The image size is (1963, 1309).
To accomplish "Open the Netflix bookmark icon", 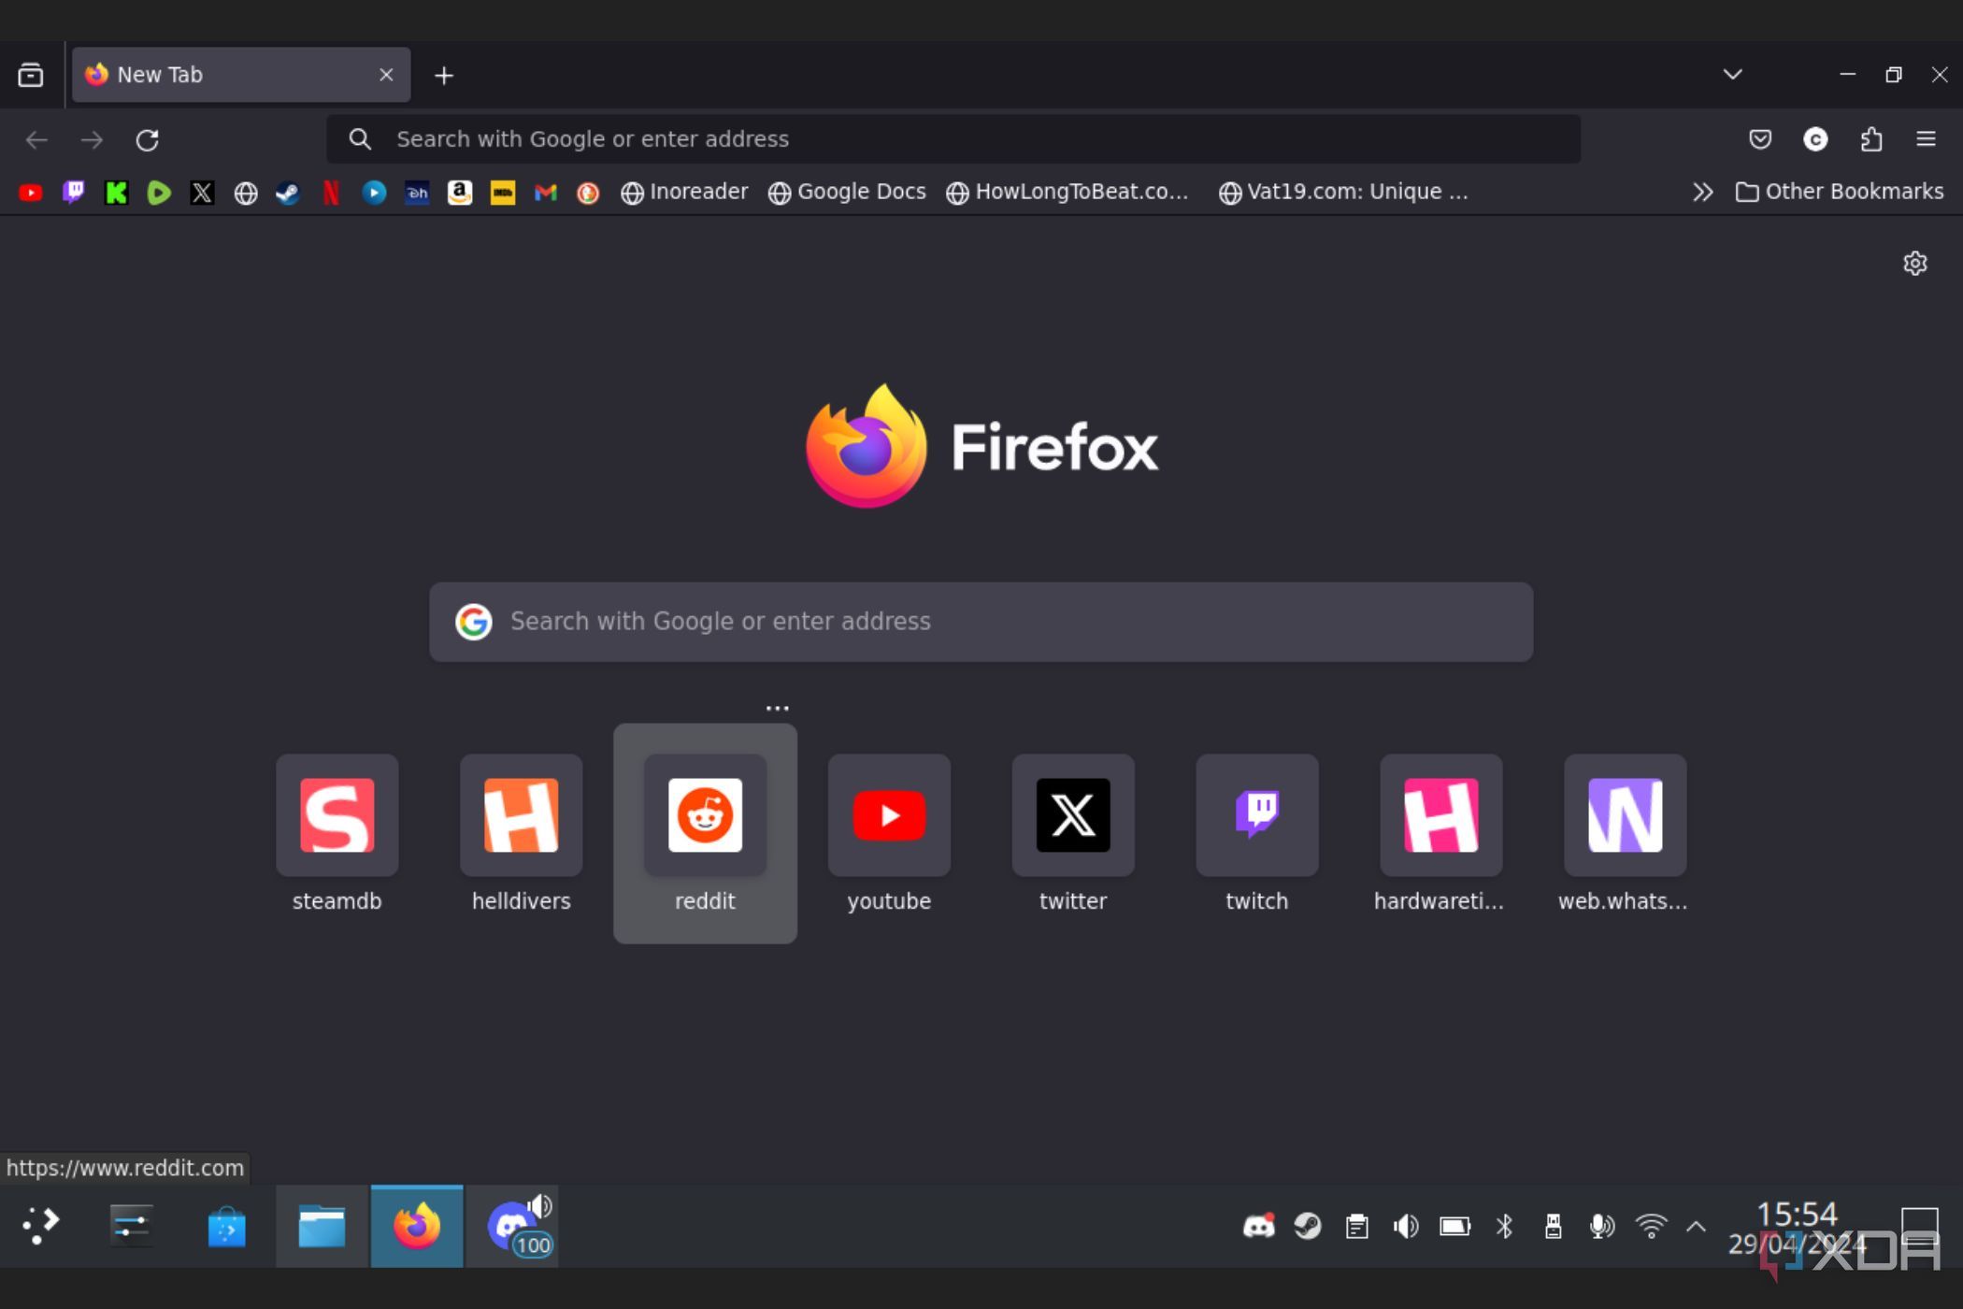I will (331, 193).
